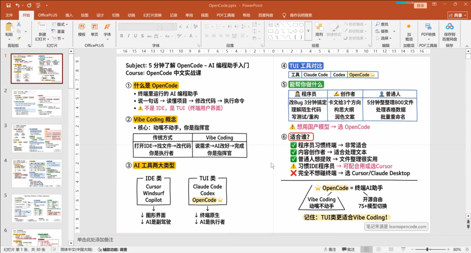Click 单击此处添加备注 notes area

pos(95,240)
